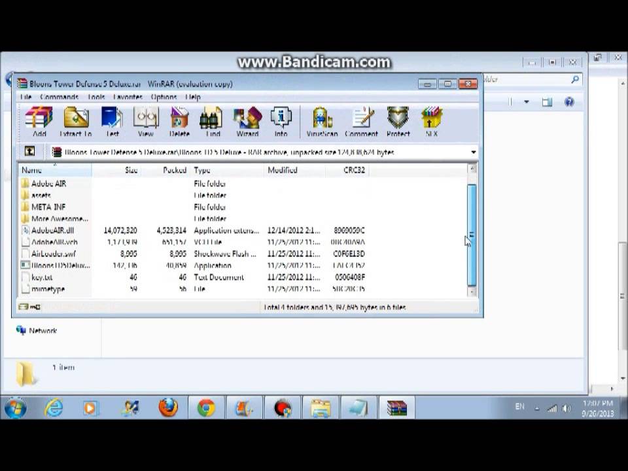Screen dimensions: 628x471
Task: Click the WinRAR taskbar icon
Action: click(x=396, y=408)
